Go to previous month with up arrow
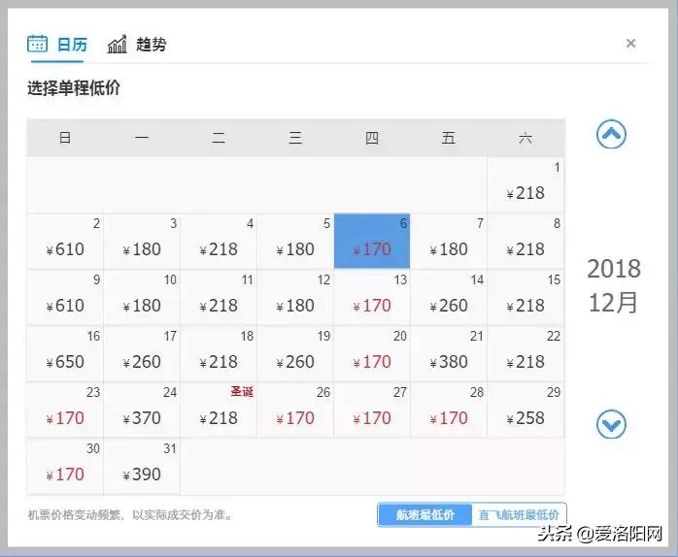This screenshot has height=557, width=678. (611, 134)
